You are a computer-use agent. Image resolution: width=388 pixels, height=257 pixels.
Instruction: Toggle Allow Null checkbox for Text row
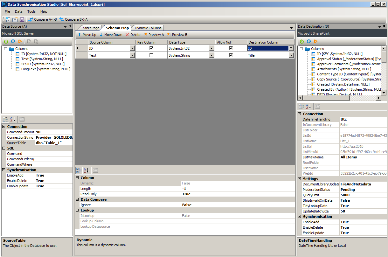(231, 55)
